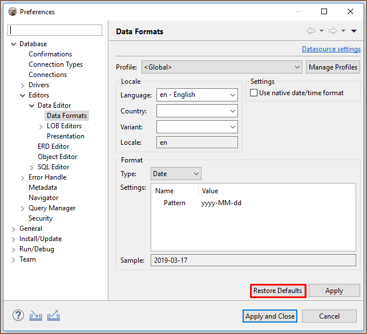Click the export preferences icon
This screenshot has height=334, width=367.
click(54, 315)
